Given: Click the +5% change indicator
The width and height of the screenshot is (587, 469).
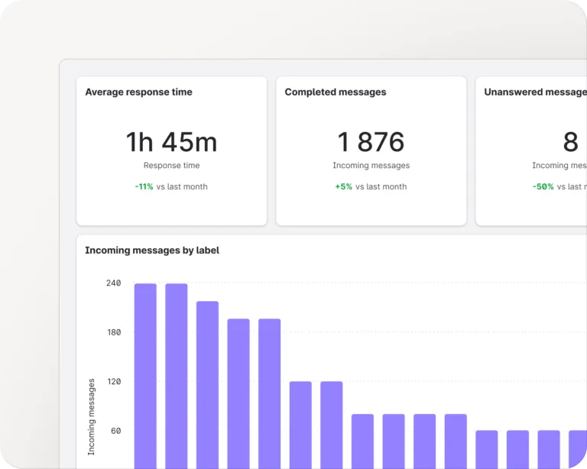Looking at the screenshot, I should [344, 186].
